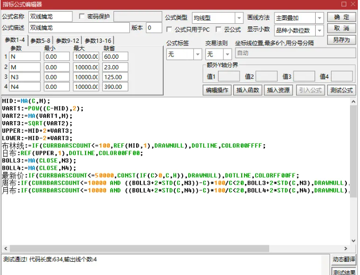Click the 值4 input field

click(x=342, y=76)
